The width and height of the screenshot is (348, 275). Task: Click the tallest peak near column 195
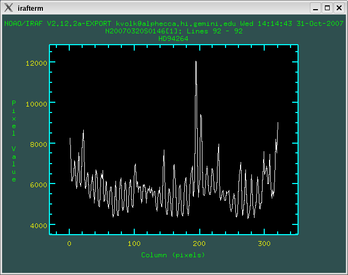pyautogui.click(x=195, y=61)
